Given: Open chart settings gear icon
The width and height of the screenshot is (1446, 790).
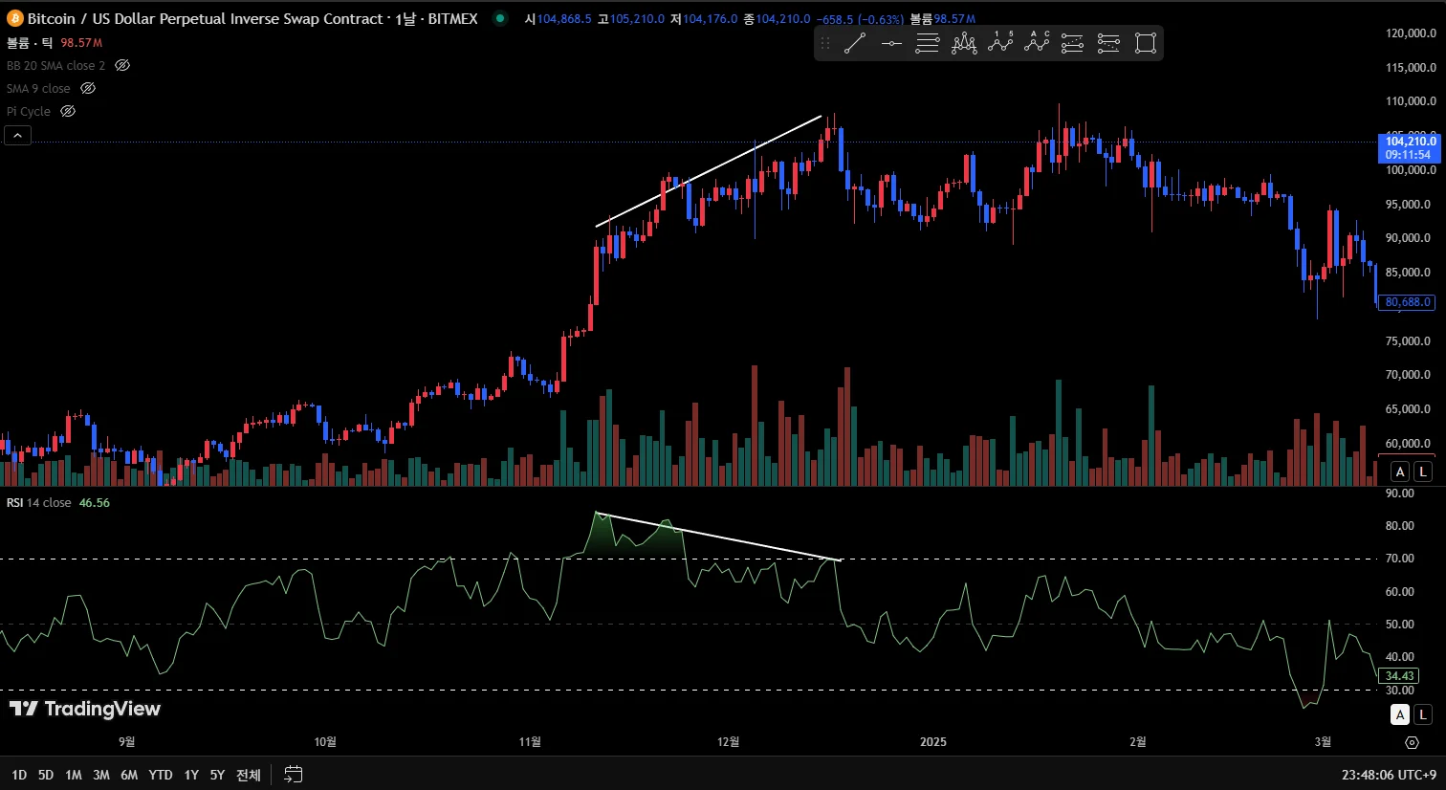Looking at the screenshot, I should pos(1412,742).
